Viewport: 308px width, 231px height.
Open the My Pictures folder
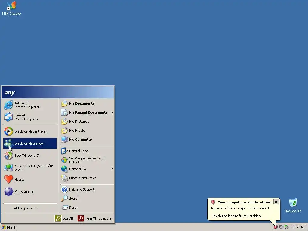tap(87, 122)
